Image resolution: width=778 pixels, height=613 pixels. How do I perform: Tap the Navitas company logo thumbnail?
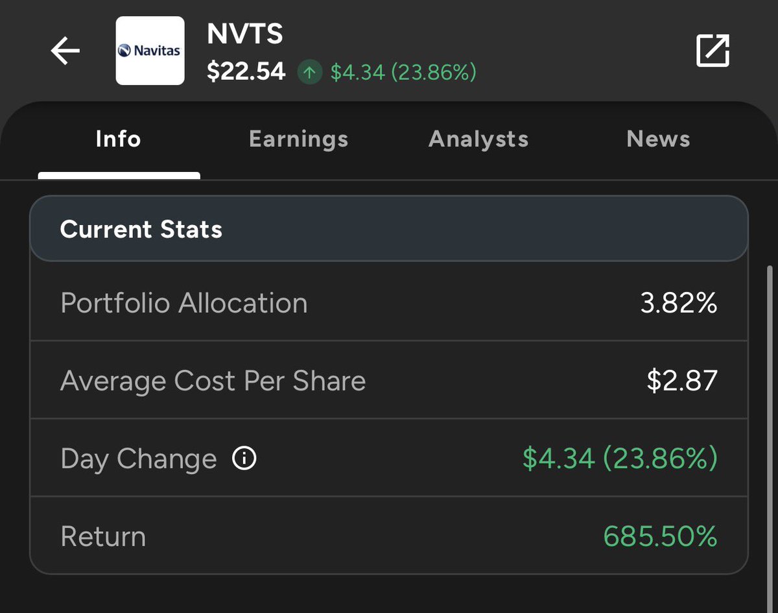(x=150, y=51)
